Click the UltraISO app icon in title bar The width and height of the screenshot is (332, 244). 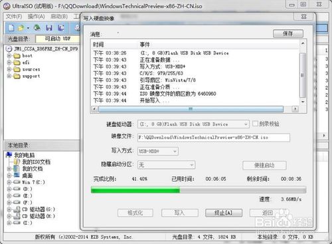click(x=7, y=6)
